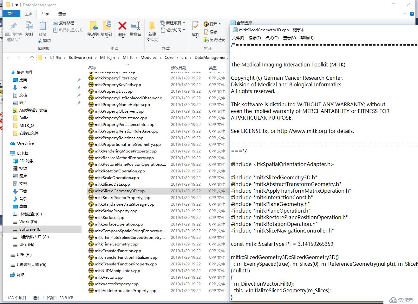Click the Forward navigation arrow
418x304 pixels.
(18, 58)
